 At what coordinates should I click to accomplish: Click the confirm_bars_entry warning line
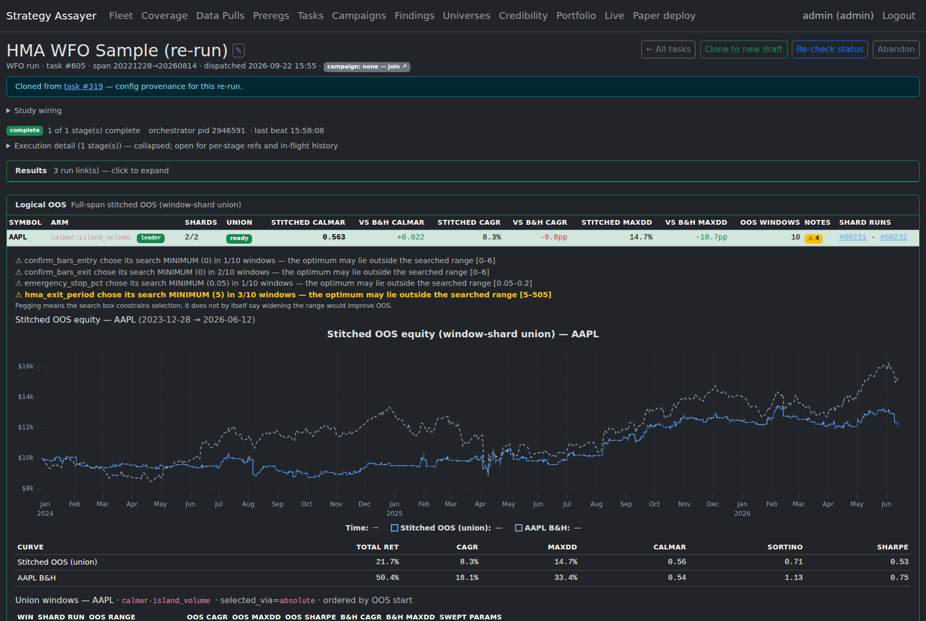coord(255,261)
